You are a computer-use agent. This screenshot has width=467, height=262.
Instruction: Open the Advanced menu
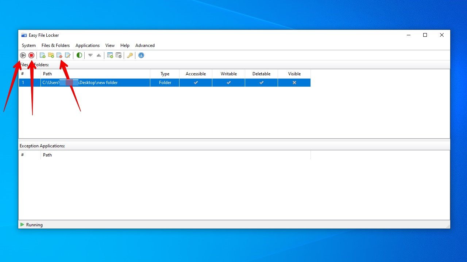coord(145,45)
